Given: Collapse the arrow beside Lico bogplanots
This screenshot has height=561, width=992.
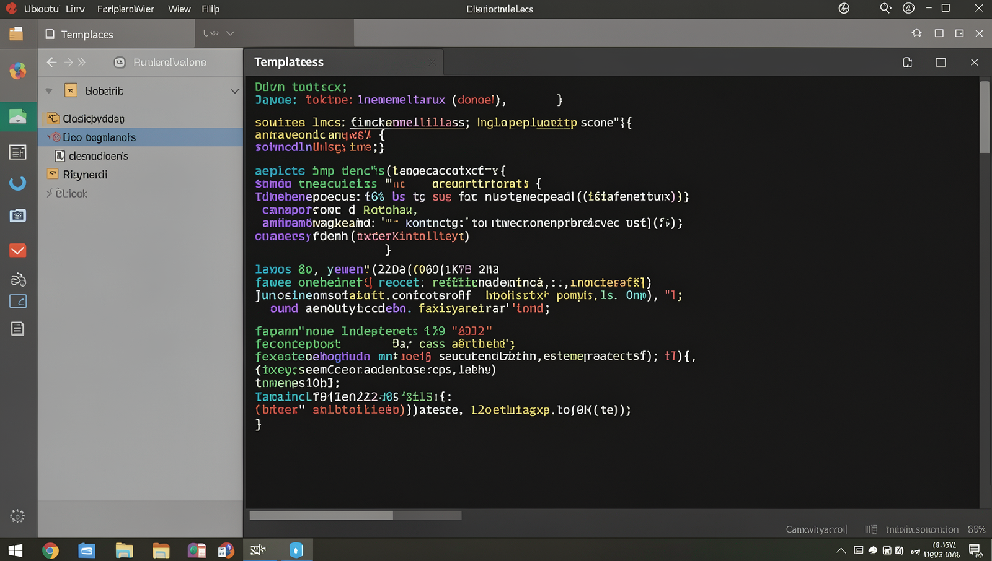Looking at the screenshot, I should click(x=49, y=137).
